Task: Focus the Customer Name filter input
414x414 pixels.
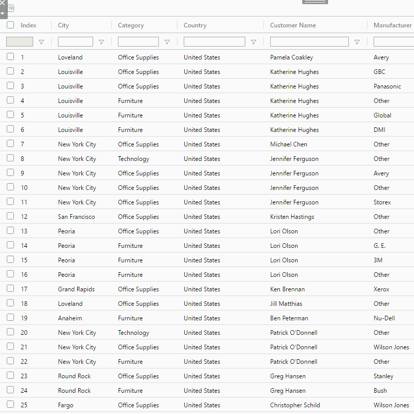Action: click(309, 42)
